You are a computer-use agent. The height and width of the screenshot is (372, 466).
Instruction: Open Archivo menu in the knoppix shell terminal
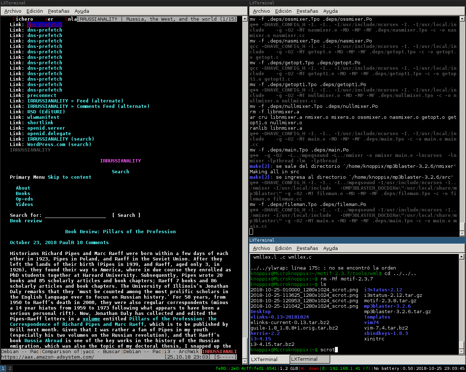[261, 248]
